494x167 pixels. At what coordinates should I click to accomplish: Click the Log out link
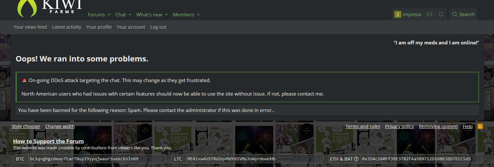coord(158,27)
